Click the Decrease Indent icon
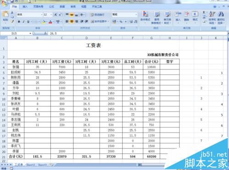Viewport: 229px width, 170px height. [82, 21]
